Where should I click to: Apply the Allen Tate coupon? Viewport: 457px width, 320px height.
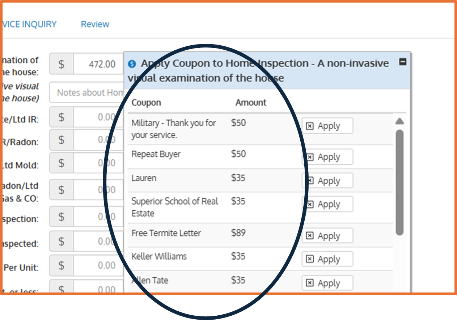(x=327, y=283)
